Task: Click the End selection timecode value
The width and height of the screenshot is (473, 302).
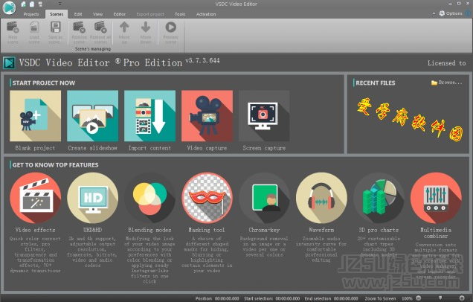Action: (346, 298)
